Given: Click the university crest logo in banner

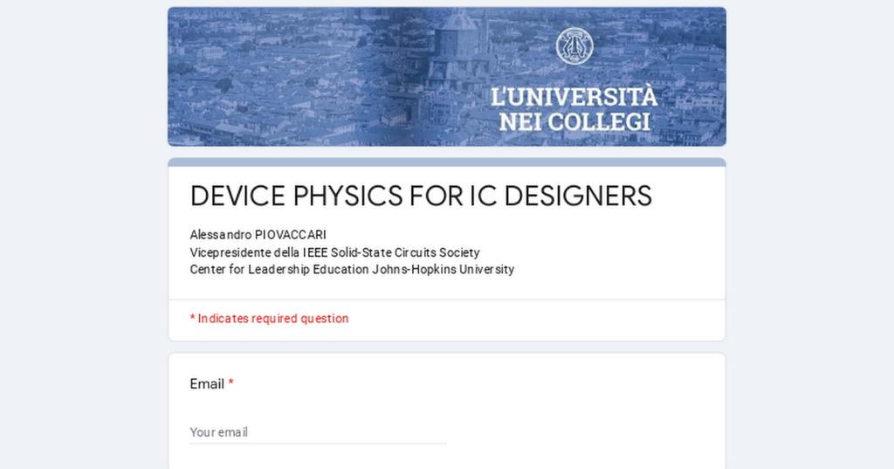Looking at the screenshot, I should pyautogui.click(x=574, y=46).
